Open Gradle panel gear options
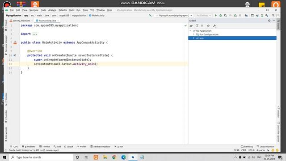The width and height of the screenshot is (286, 161). pos(269,21)
